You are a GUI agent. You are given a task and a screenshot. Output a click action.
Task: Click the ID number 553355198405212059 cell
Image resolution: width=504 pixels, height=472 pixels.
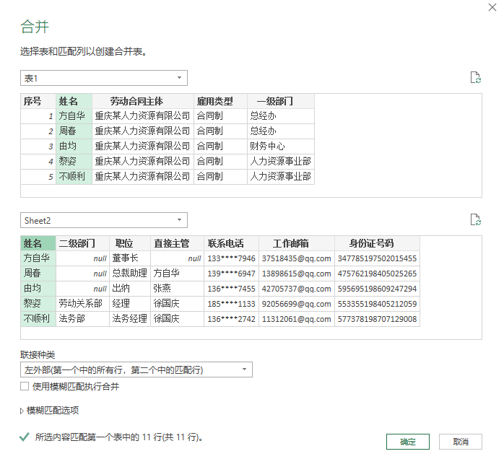point(377,303)
